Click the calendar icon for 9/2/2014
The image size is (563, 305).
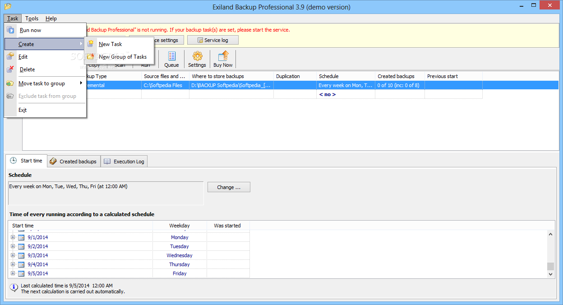(21, 246)
